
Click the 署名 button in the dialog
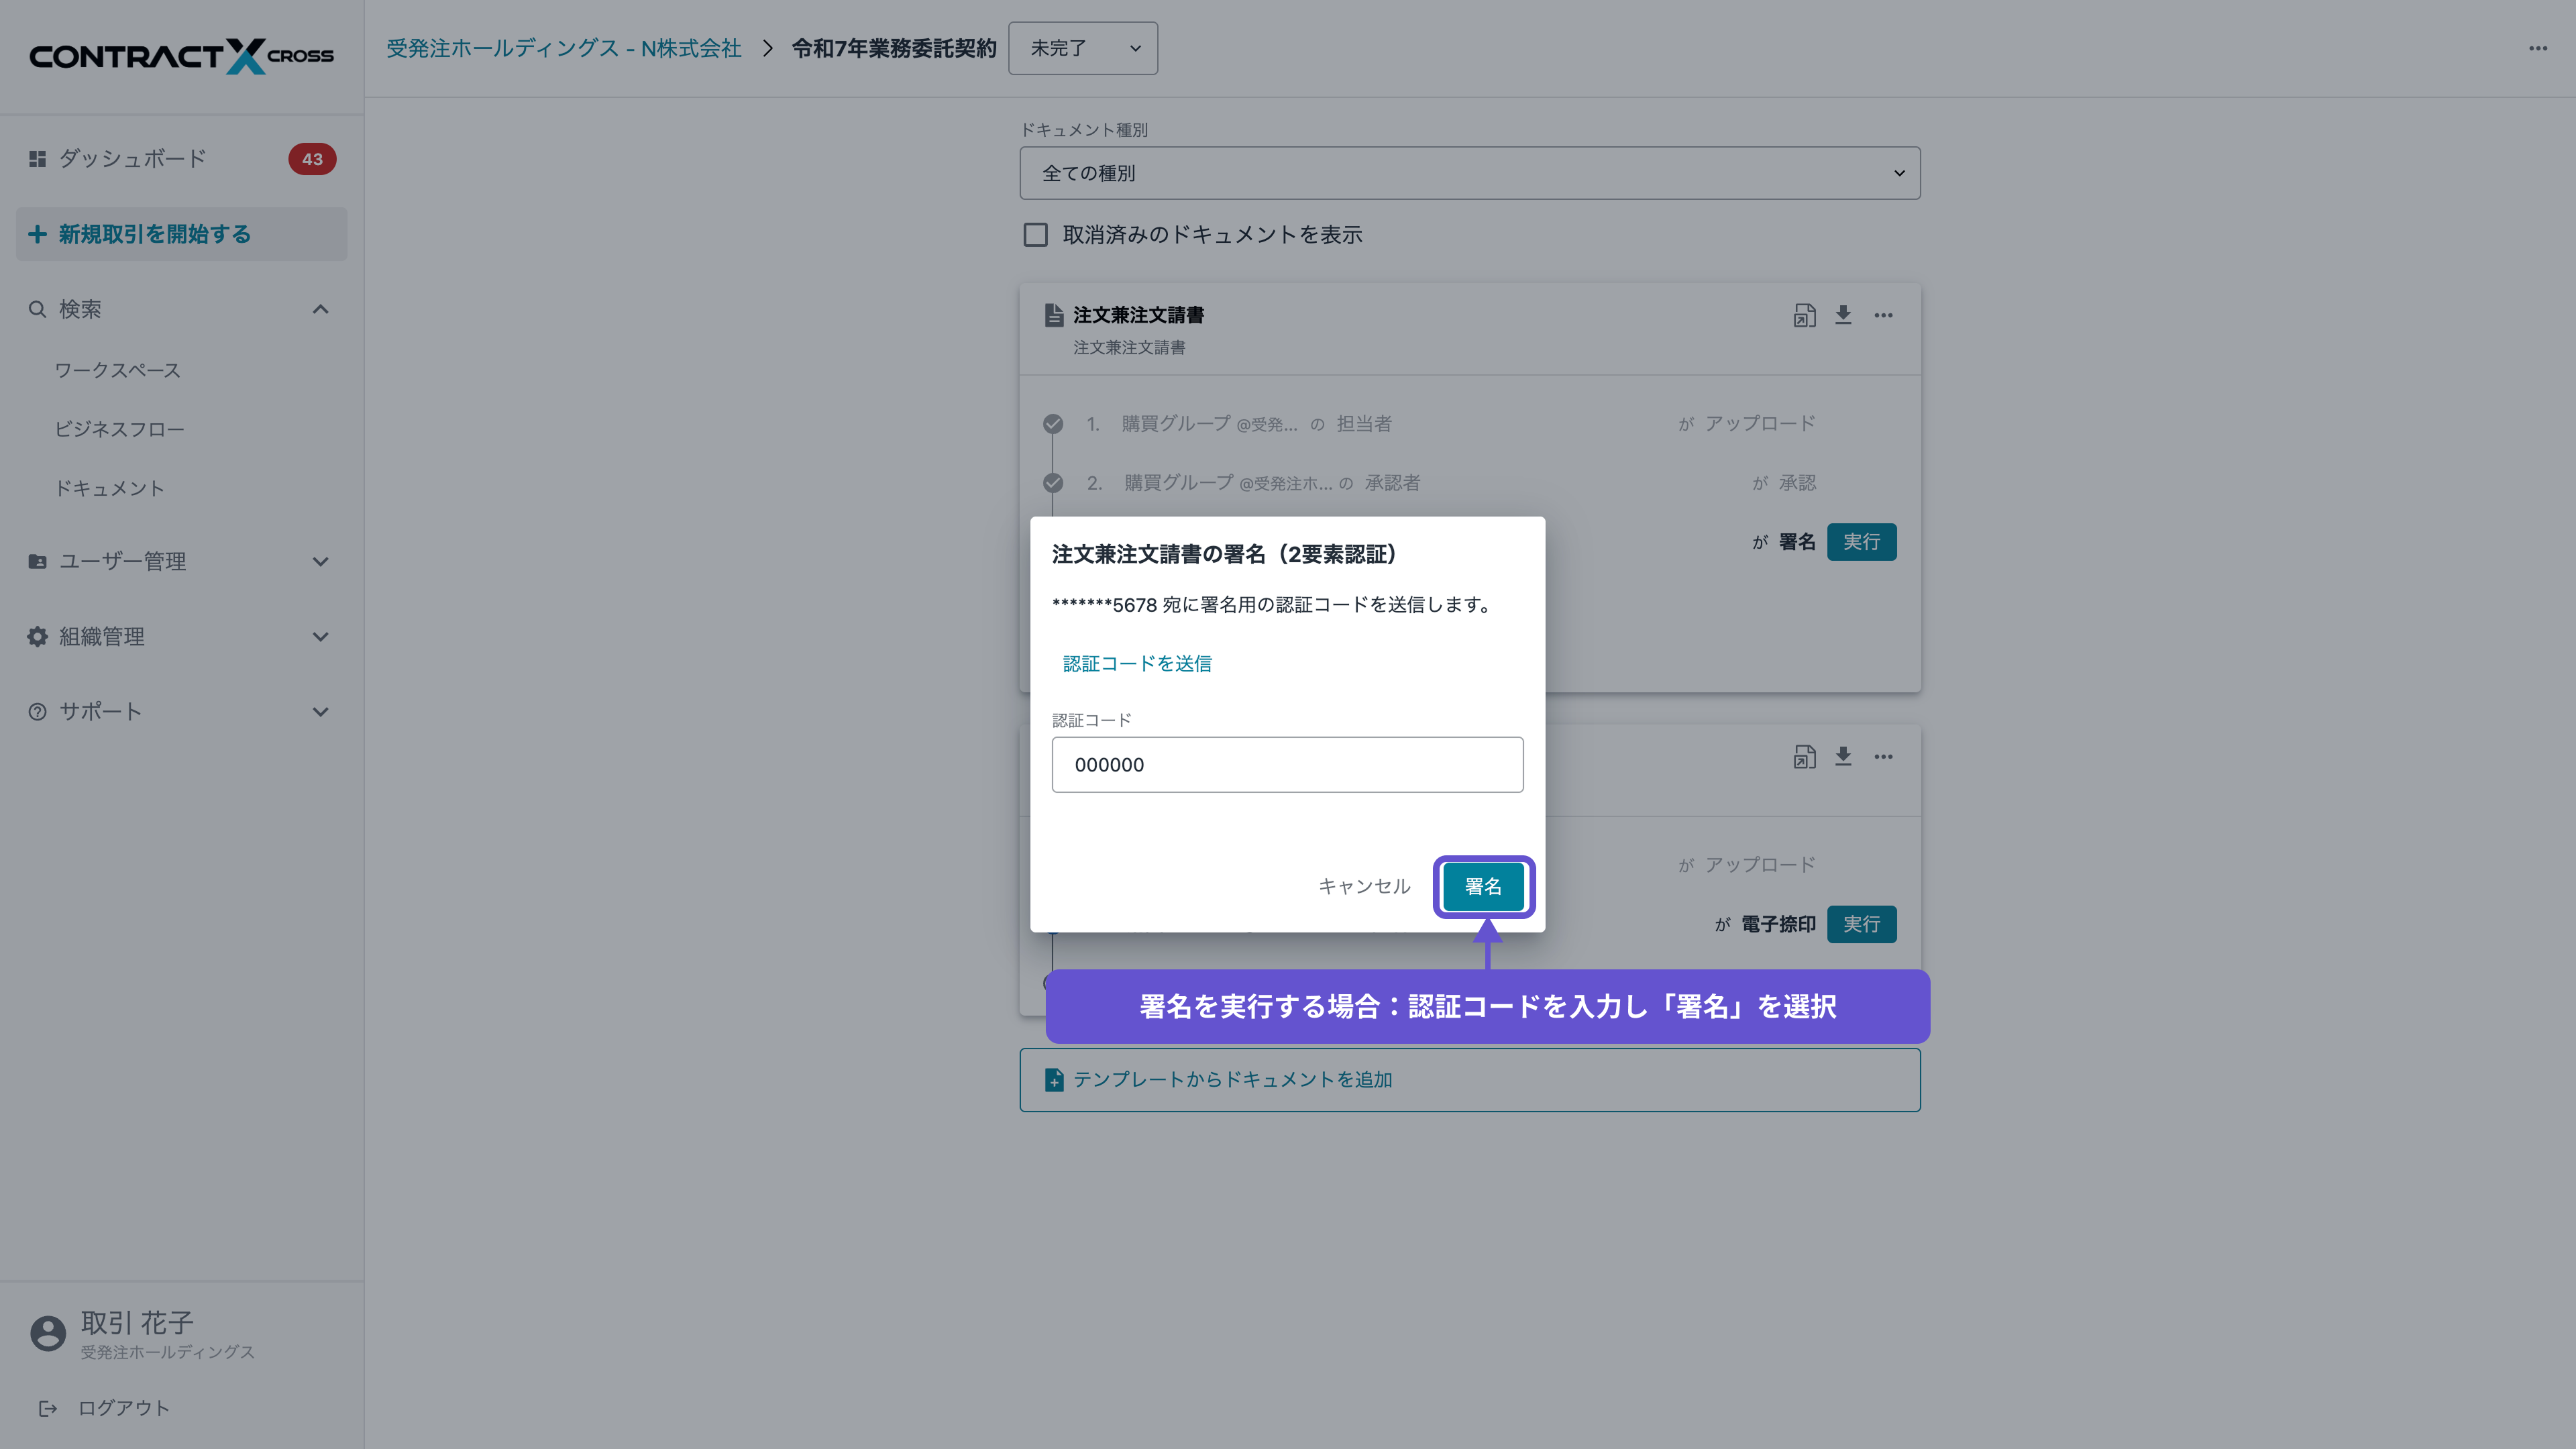1483,886
